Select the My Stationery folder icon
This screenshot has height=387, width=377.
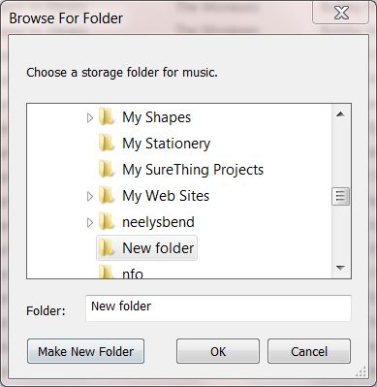(107, 144)
